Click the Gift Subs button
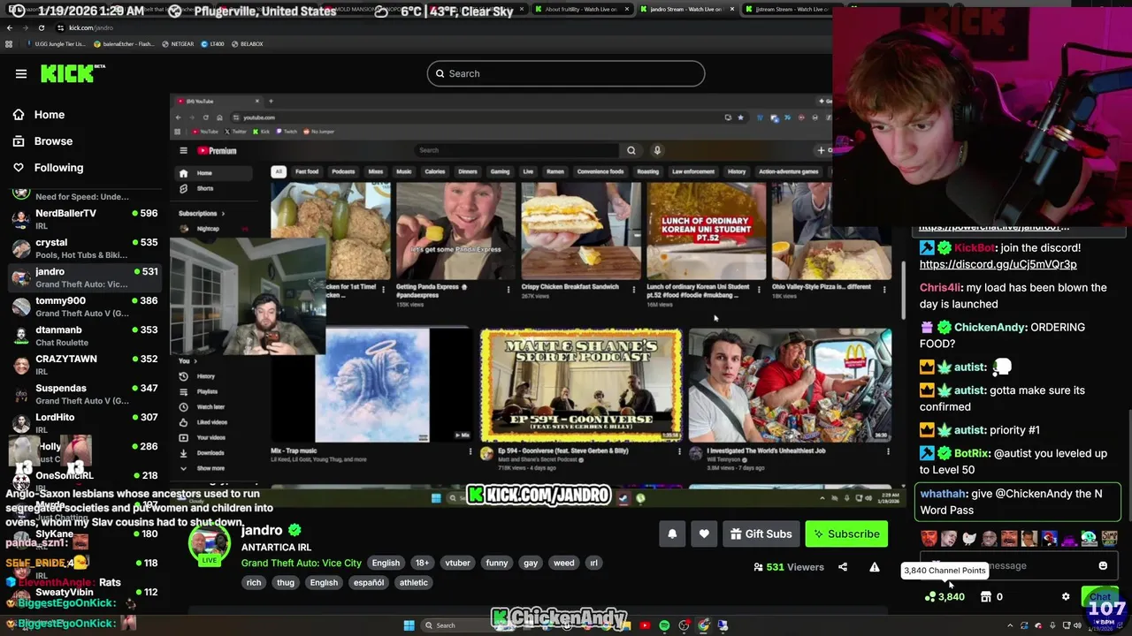This screenshot has width=1132, height=636. click(761, 534)
